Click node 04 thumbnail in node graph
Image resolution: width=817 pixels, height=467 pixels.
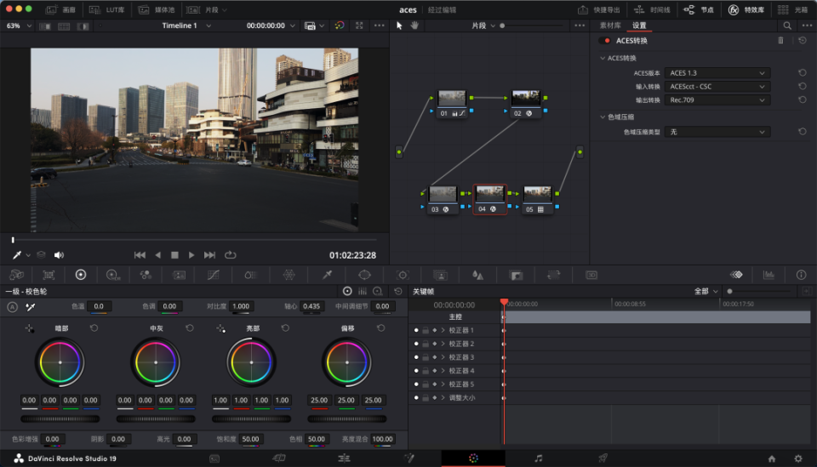click(489, 195)
